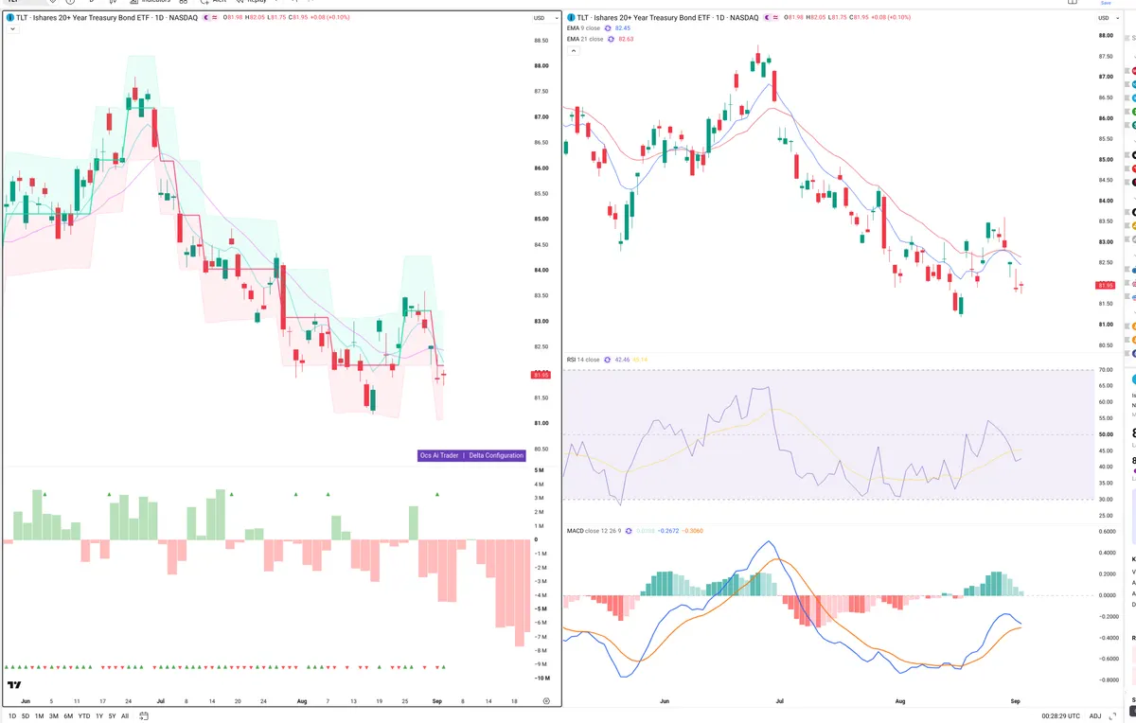Click the RSI 14 close legend entry

coord(583,360)
